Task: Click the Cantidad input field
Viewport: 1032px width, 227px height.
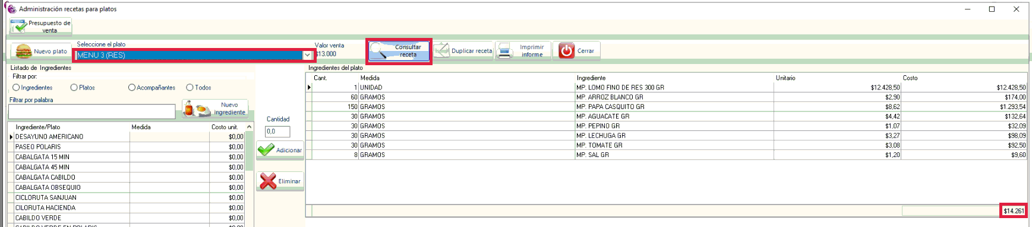Action: (277, 132)
